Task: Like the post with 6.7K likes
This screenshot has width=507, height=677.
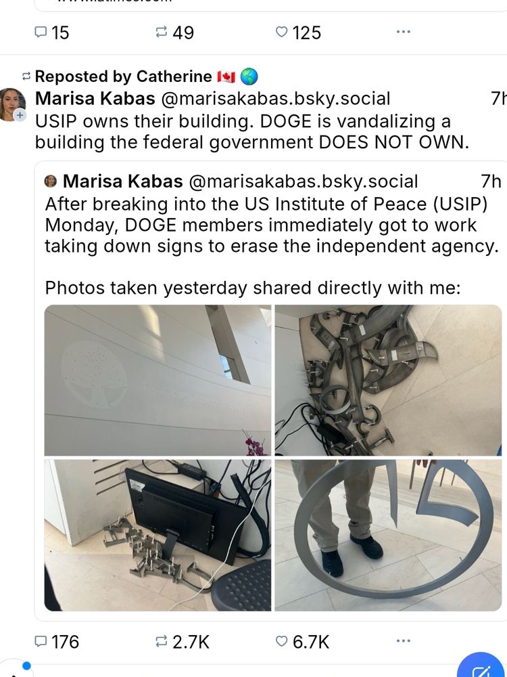Action: [x=301, y=642]
